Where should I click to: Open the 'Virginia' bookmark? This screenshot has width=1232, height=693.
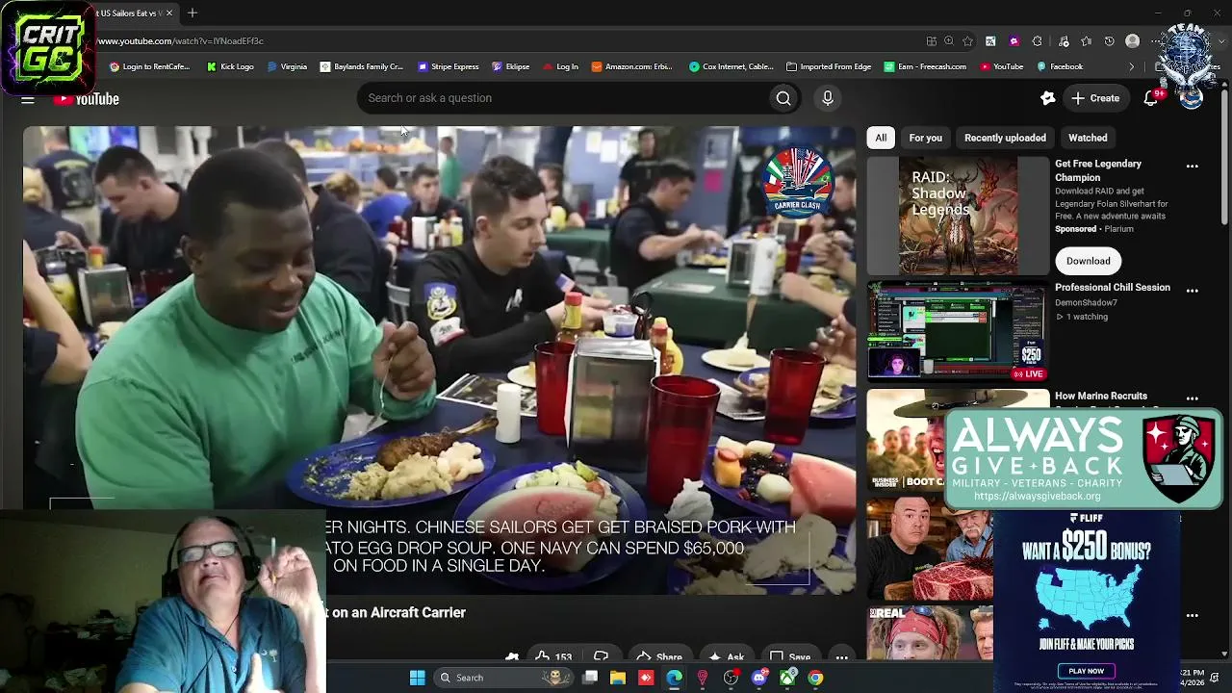coord(288,67)
